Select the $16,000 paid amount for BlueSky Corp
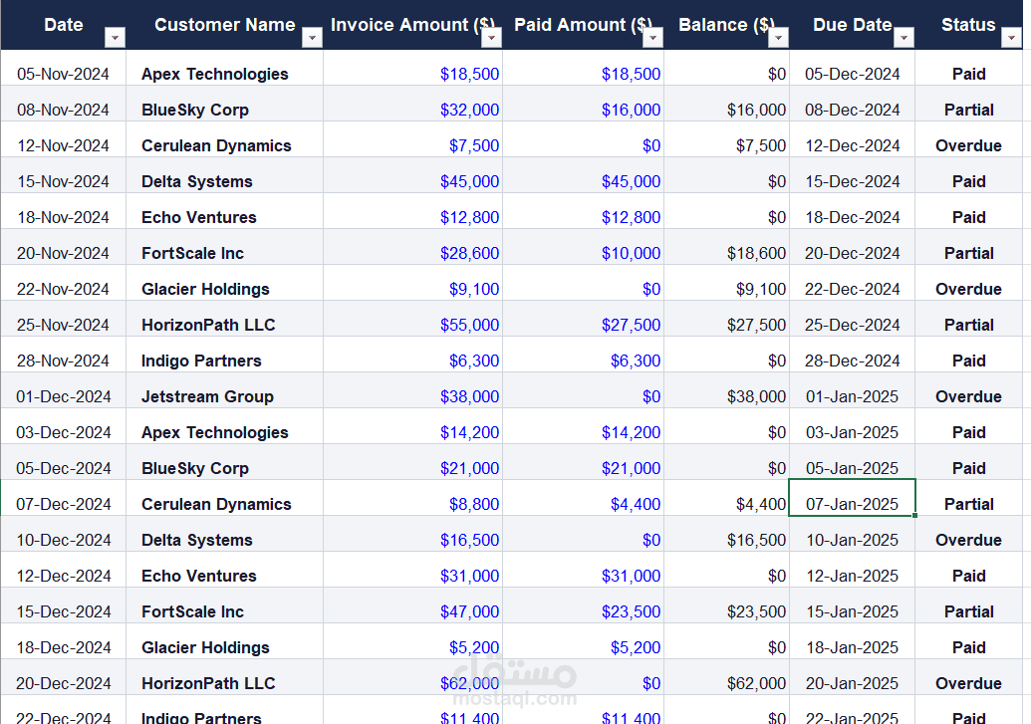 631,110
